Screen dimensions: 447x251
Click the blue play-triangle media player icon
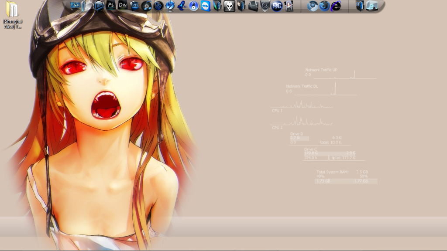(99, 6)
